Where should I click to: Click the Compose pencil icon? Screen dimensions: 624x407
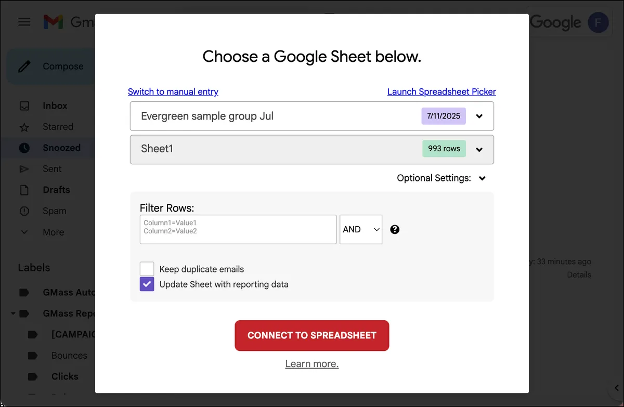click(24, 67)
